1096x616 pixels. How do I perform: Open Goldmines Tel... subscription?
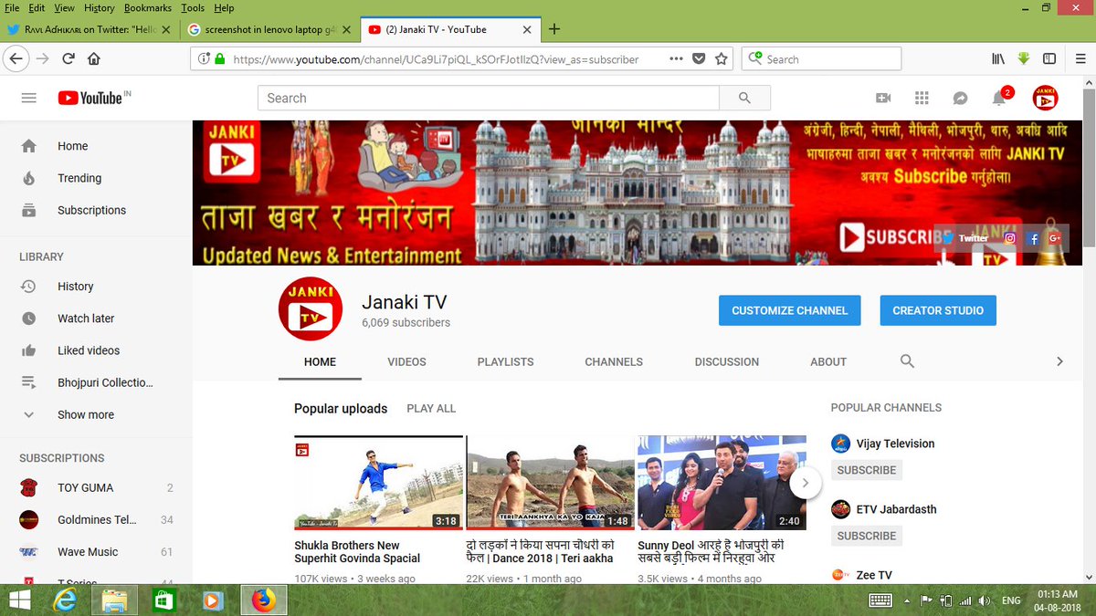click(96, 519)
